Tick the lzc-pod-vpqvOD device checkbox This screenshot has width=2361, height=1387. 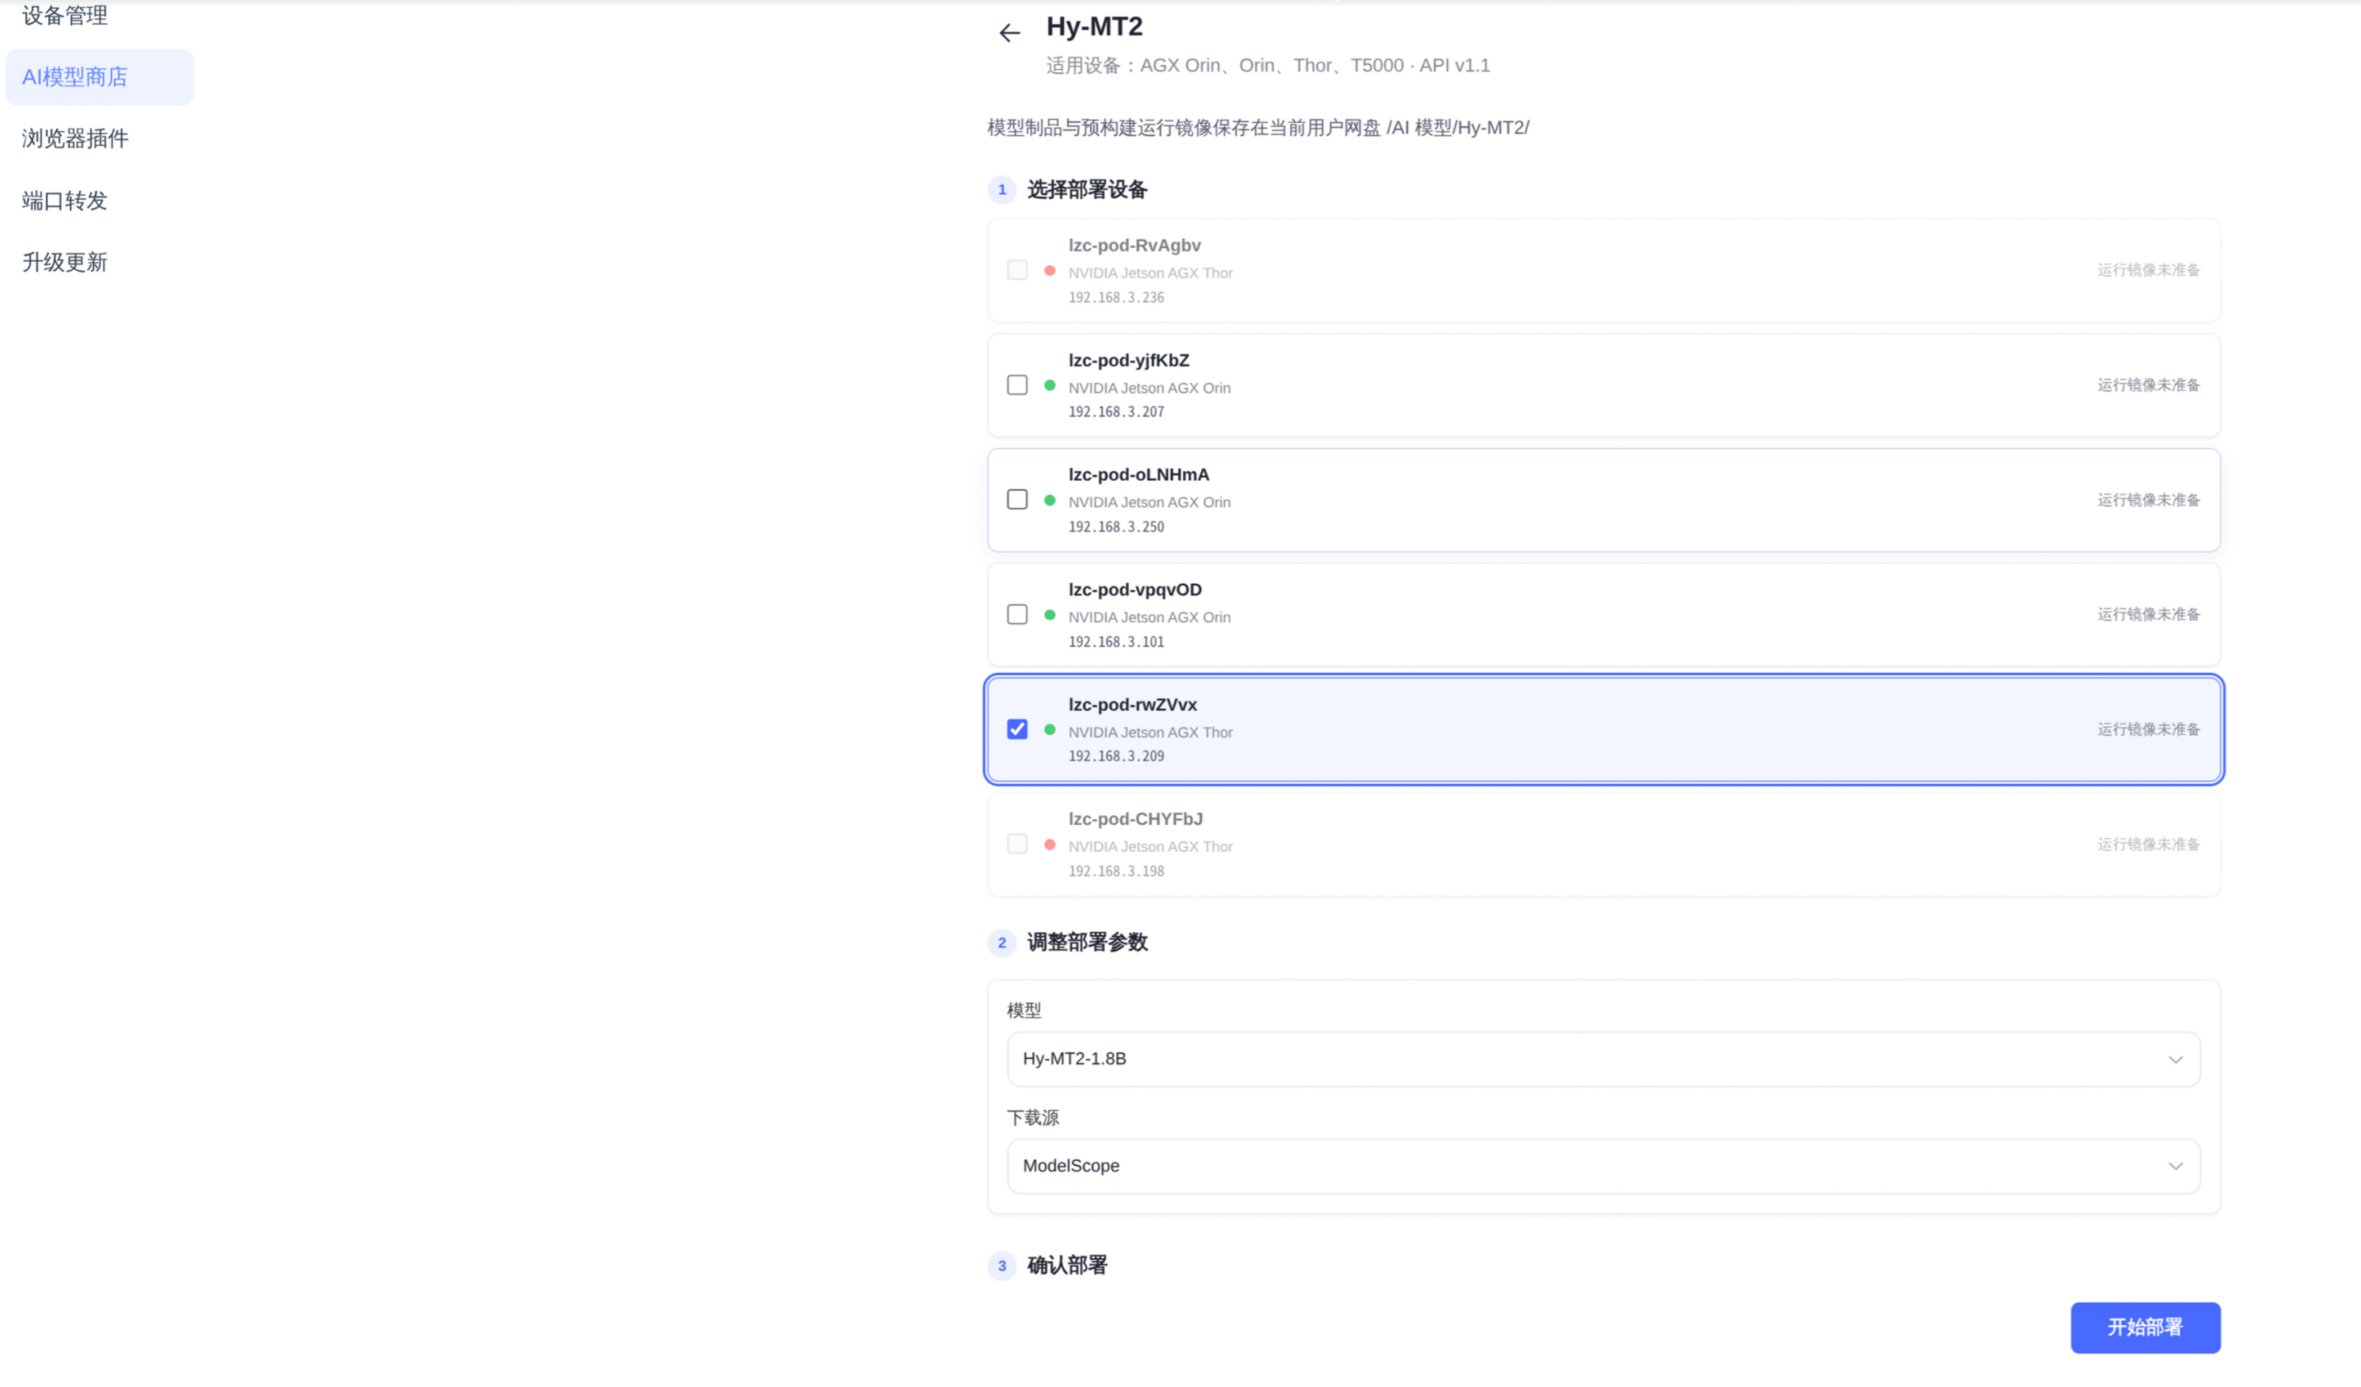(x=1017, y=615)
